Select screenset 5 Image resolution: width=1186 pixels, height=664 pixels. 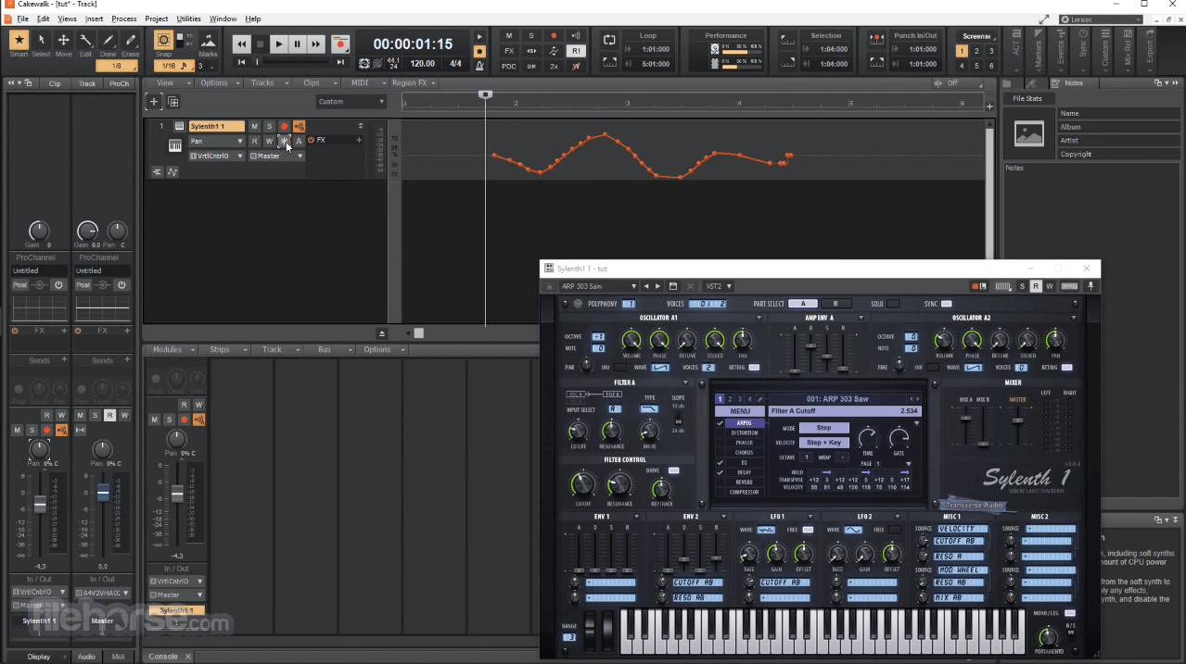coord(976,66)
